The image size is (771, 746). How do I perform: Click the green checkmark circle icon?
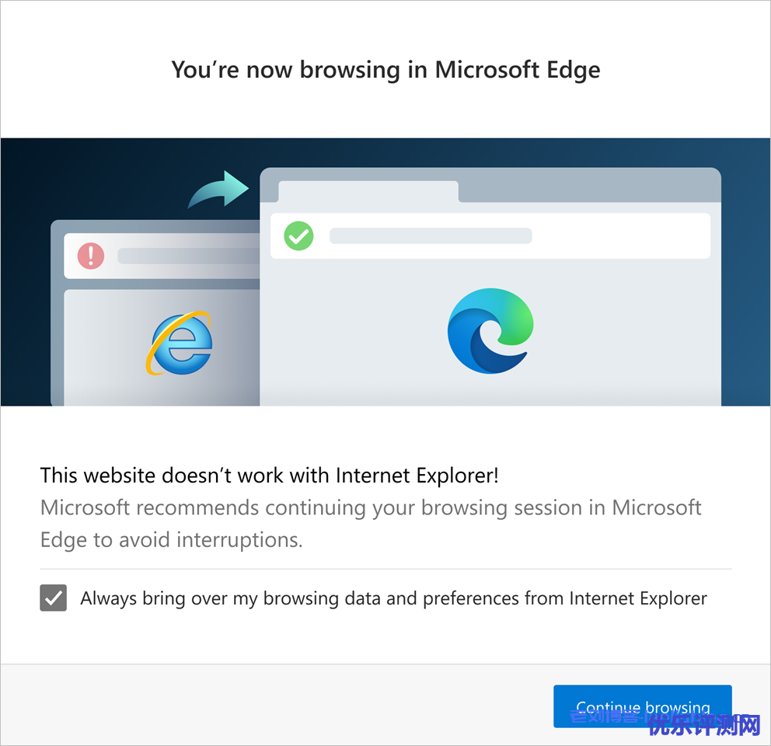[298, 236]
